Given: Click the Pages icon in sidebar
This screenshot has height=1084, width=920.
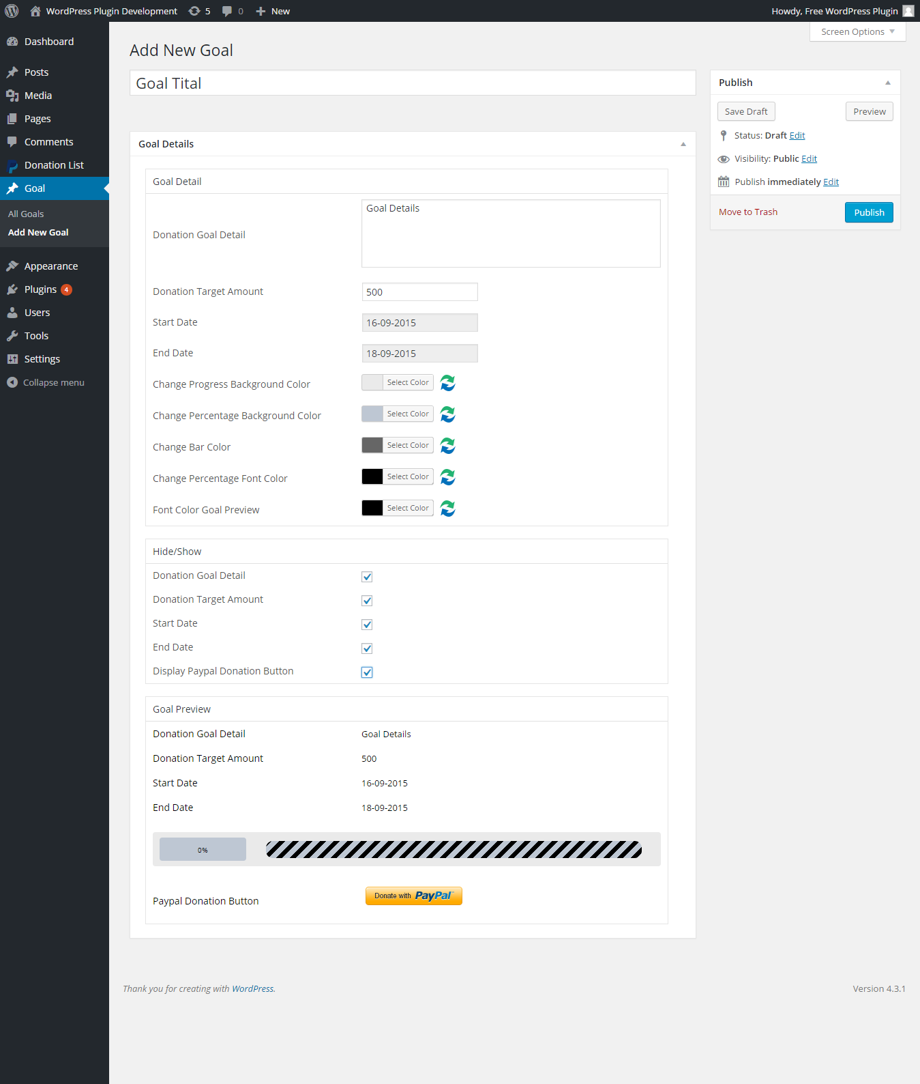Looking at the screenshot, I should 12,119.
